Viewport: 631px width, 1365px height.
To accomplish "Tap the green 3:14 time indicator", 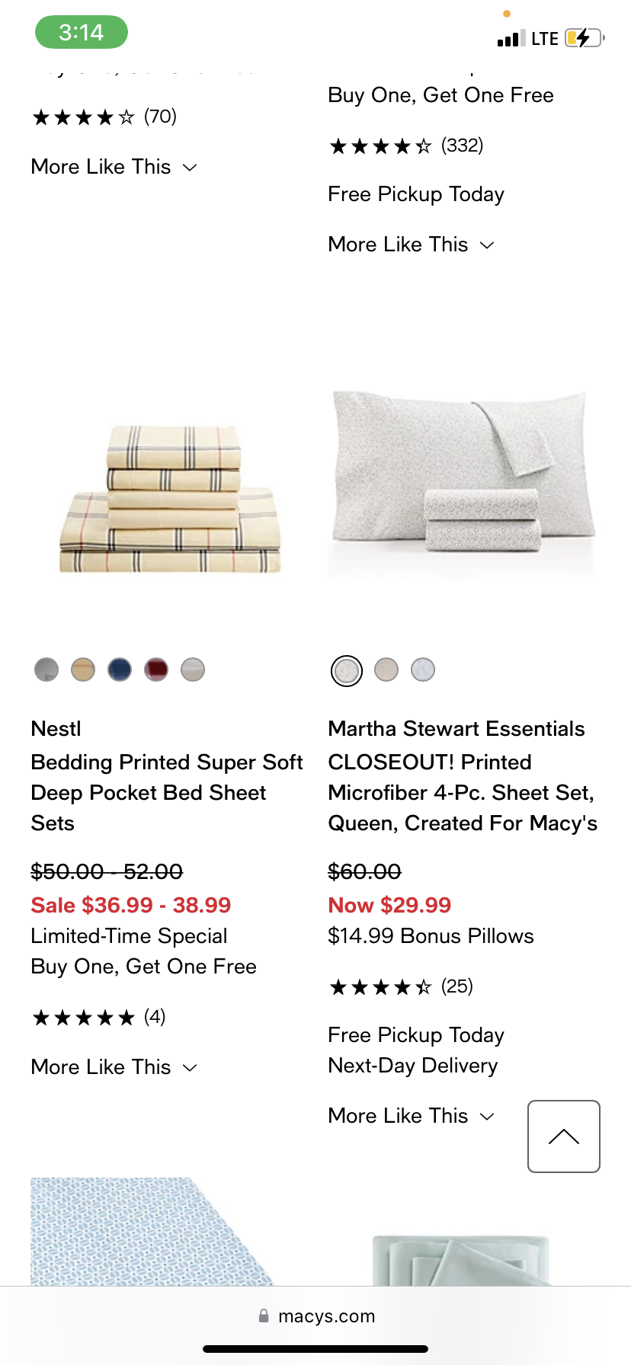I will coord(82,32).
